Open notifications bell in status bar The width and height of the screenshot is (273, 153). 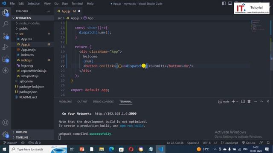268,143
